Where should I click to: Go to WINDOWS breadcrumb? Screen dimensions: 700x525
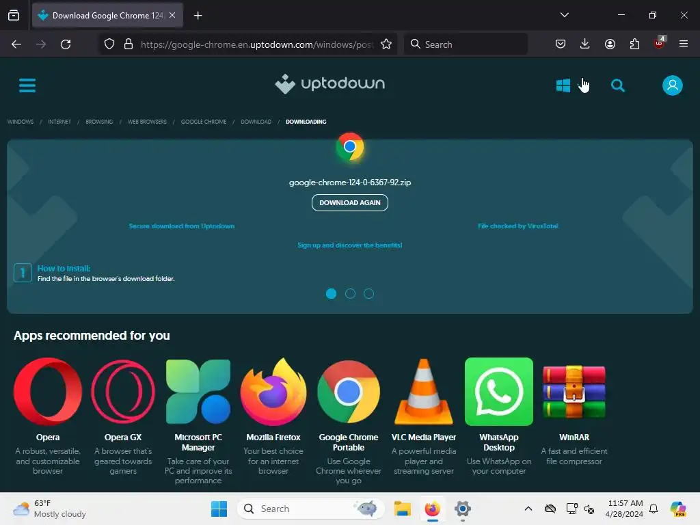[x=21, y=122]
